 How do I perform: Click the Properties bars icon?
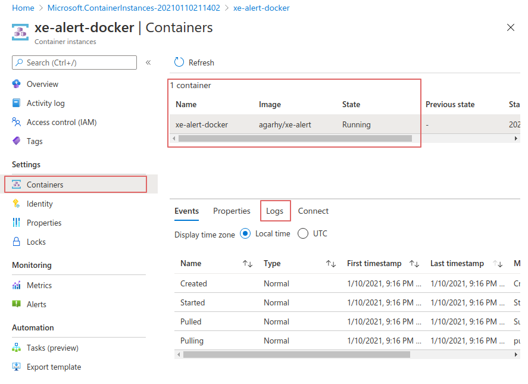tap(16, 222)
